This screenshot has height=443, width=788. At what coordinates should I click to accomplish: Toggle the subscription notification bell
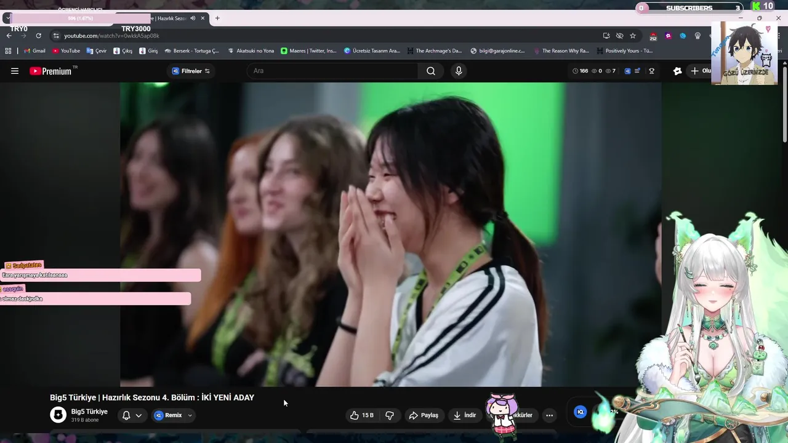[x=126, y=415]
